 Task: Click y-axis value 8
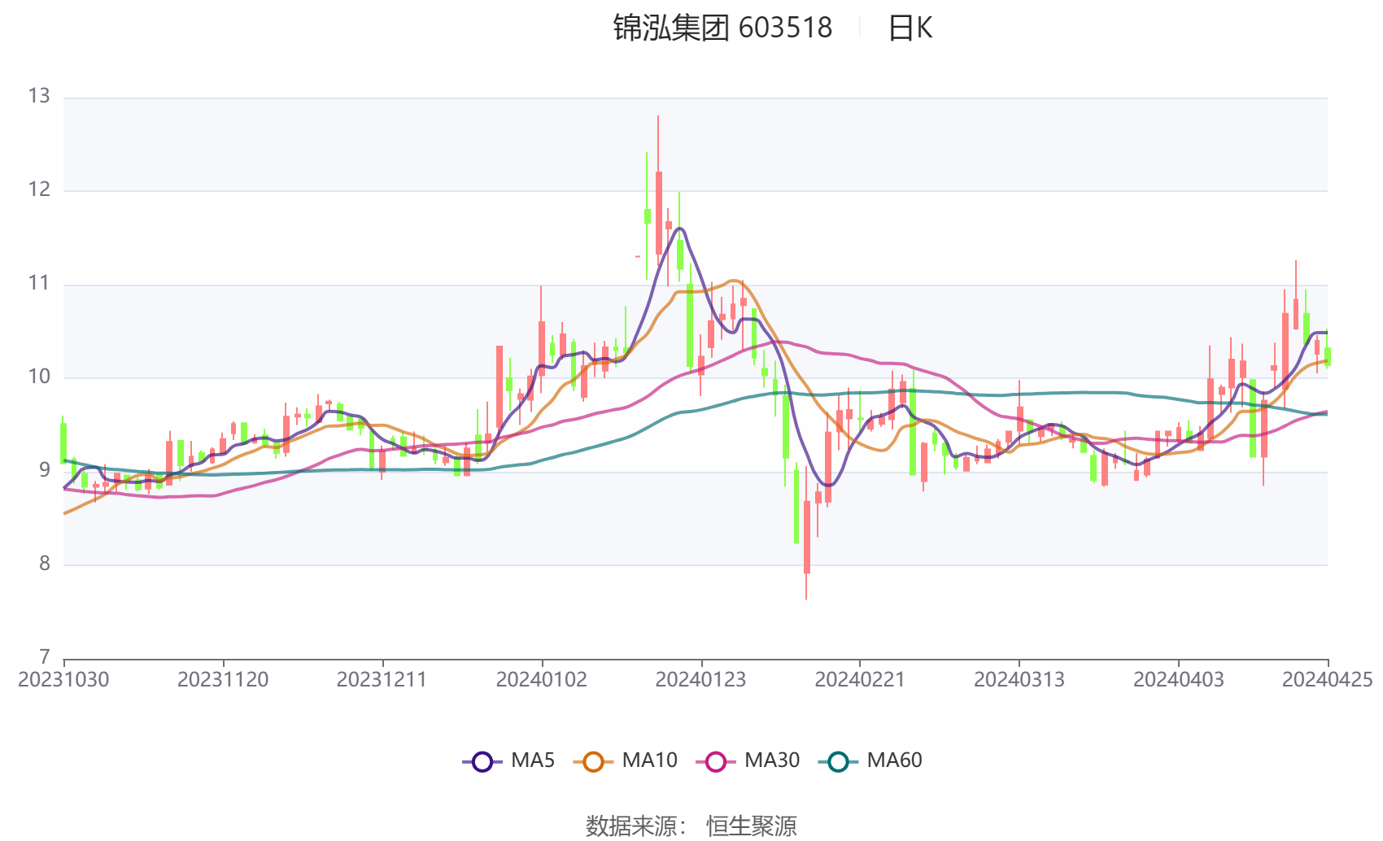tap(44, 564)
